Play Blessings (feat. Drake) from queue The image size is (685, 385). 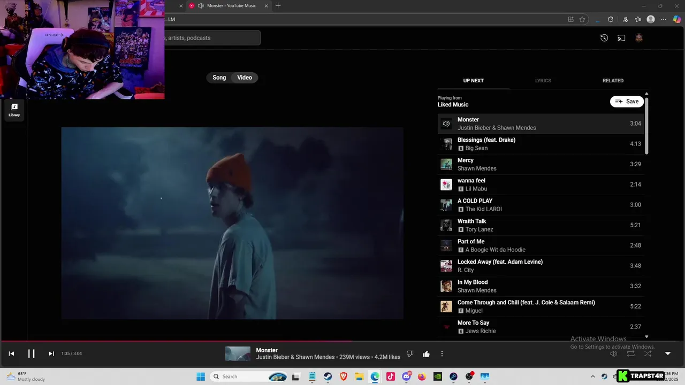coord(541,144)
